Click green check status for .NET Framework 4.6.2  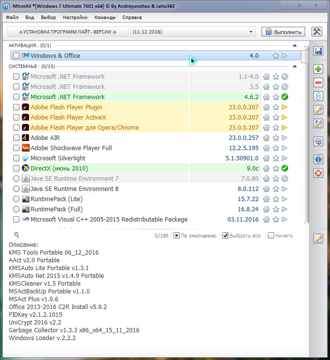coord(285,97)
